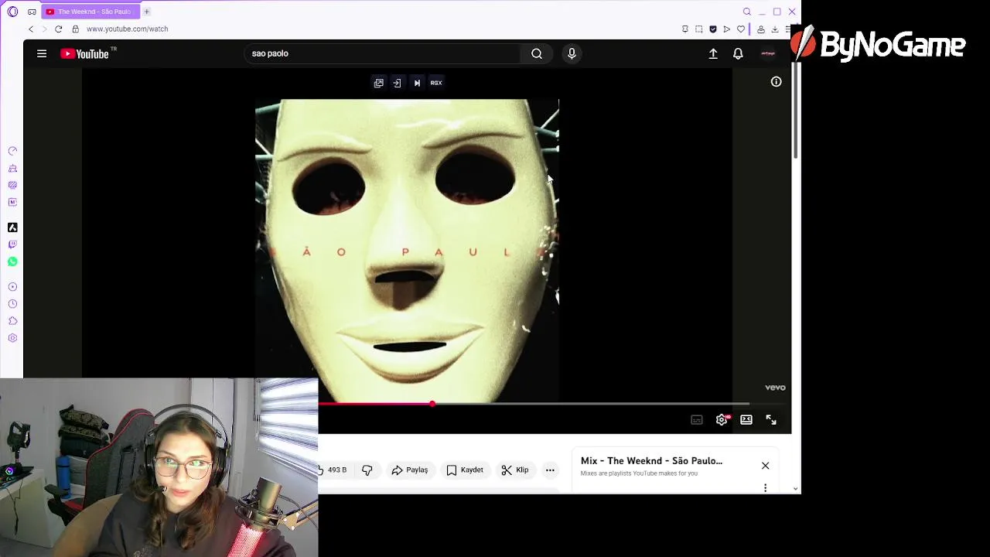Click the address bar URL
Screen dimensions: 990x557
coord(127,29)
